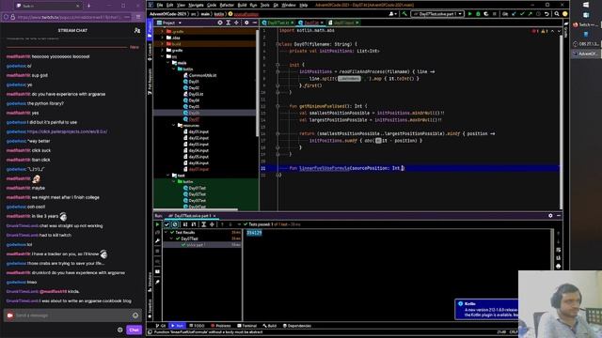Toggle Show Ignored tests button
The image size is (602, 338).
[175, 224]
